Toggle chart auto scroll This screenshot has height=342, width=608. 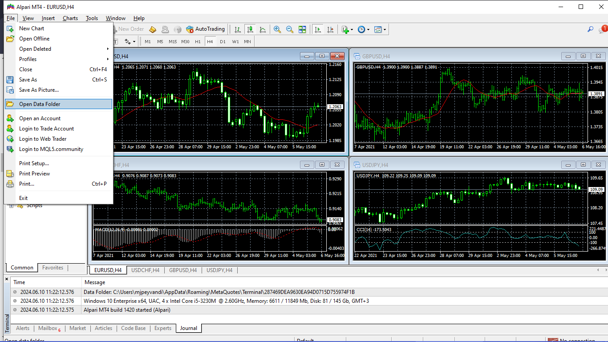[318, 29]
